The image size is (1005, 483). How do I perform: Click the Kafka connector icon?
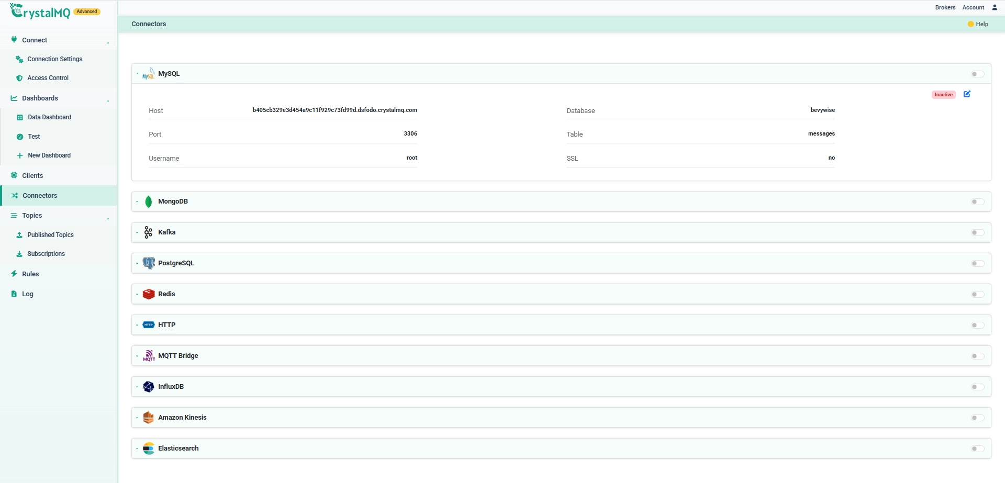click(x=149, y=232)
